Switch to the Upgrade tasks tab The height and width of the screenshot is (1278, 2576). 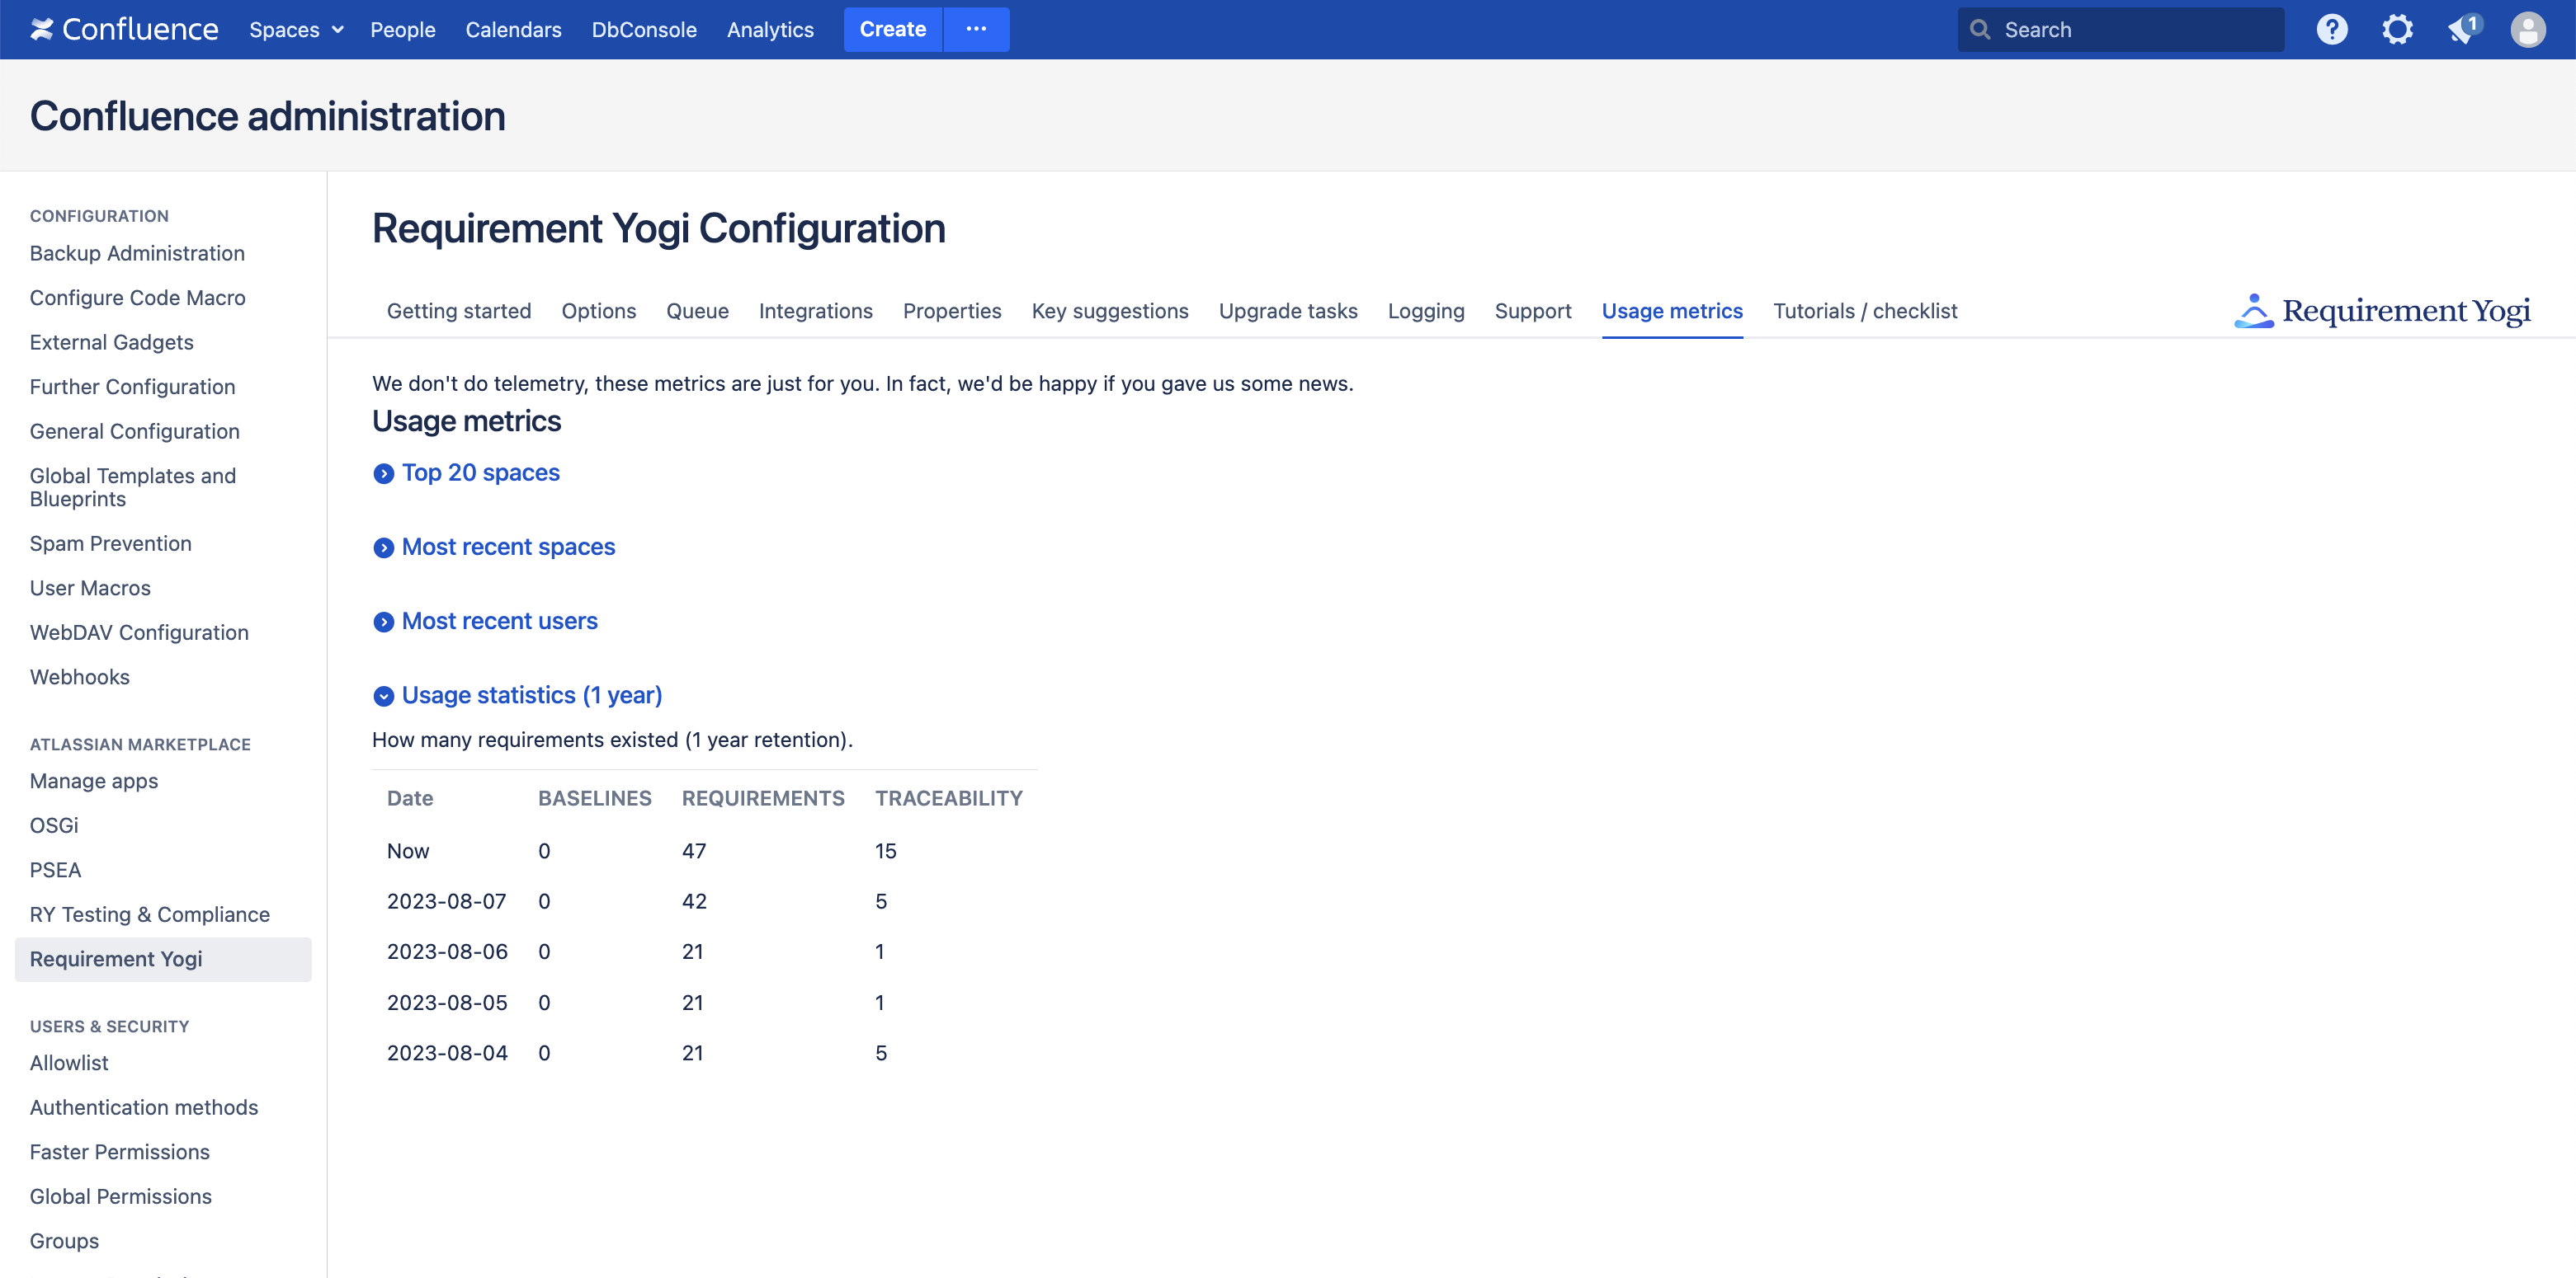(x=1287, y=311)
